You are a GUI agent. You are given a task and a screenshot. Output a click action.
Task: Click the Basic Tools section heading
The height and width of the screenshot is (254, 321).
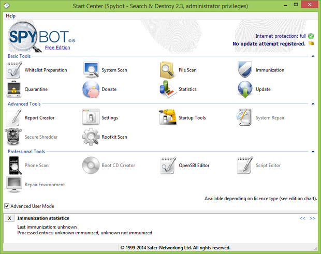pyautogui.click(x=19, y=56)
